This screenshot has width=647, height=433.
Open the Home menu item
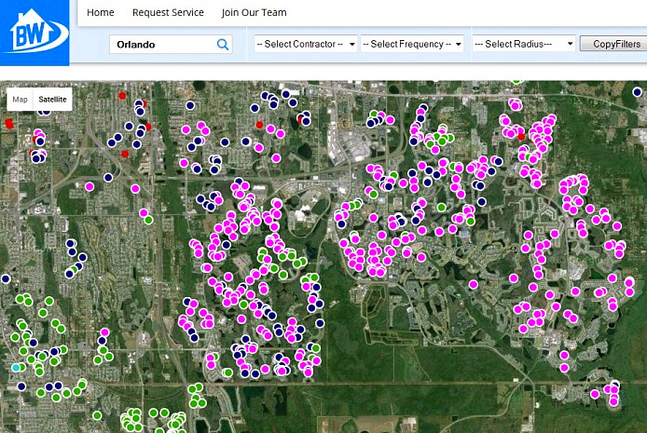(x=101, y=12)
